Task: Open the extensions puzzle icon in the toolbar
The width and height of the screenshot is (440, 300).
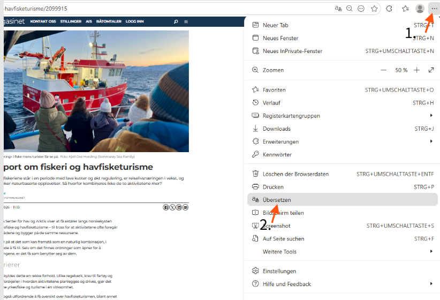Action: tap(389, 9)
